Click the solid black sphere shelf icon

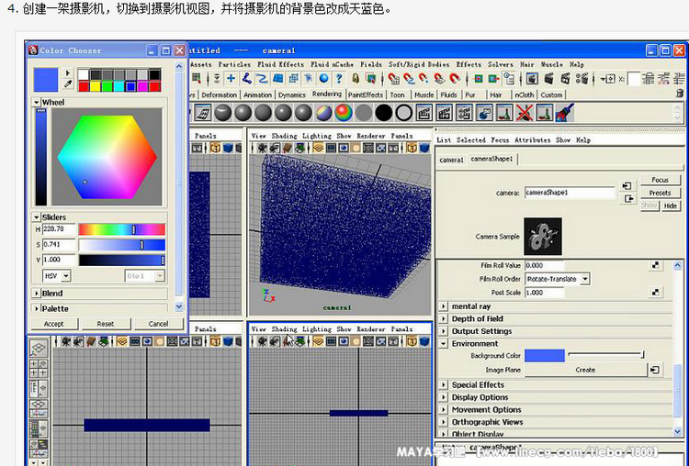pos(384,113)
